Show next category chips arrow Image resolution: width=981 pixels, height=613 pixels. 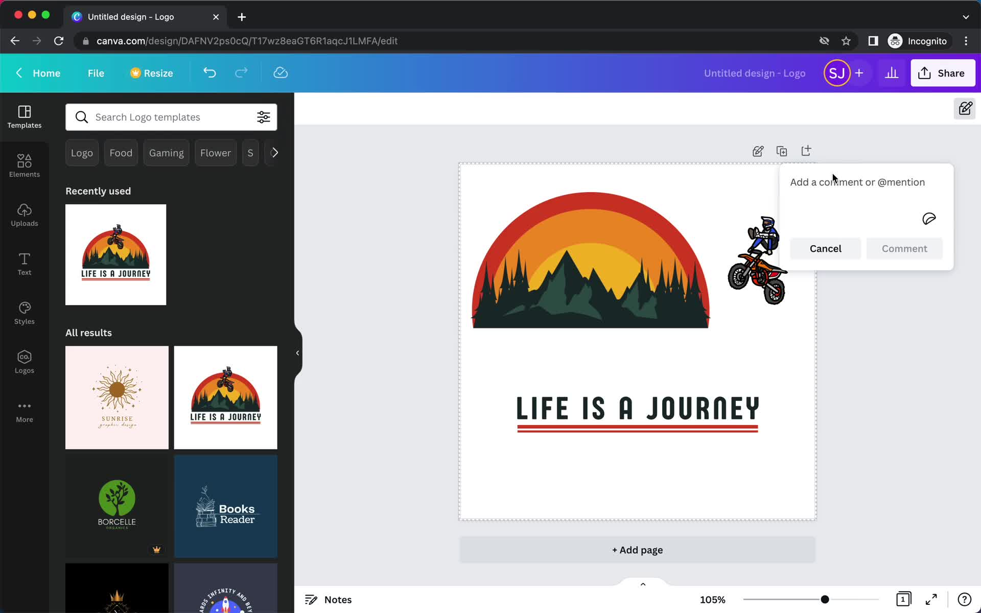[x=274, y=153]
